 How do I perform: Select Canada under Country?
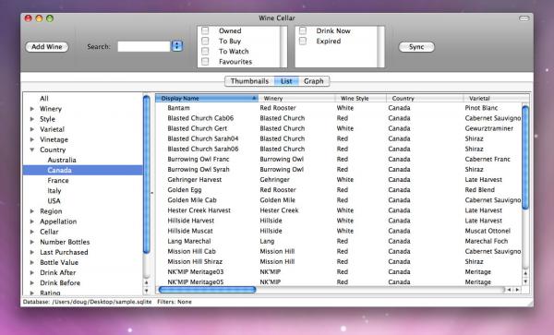tap(83, 170)
